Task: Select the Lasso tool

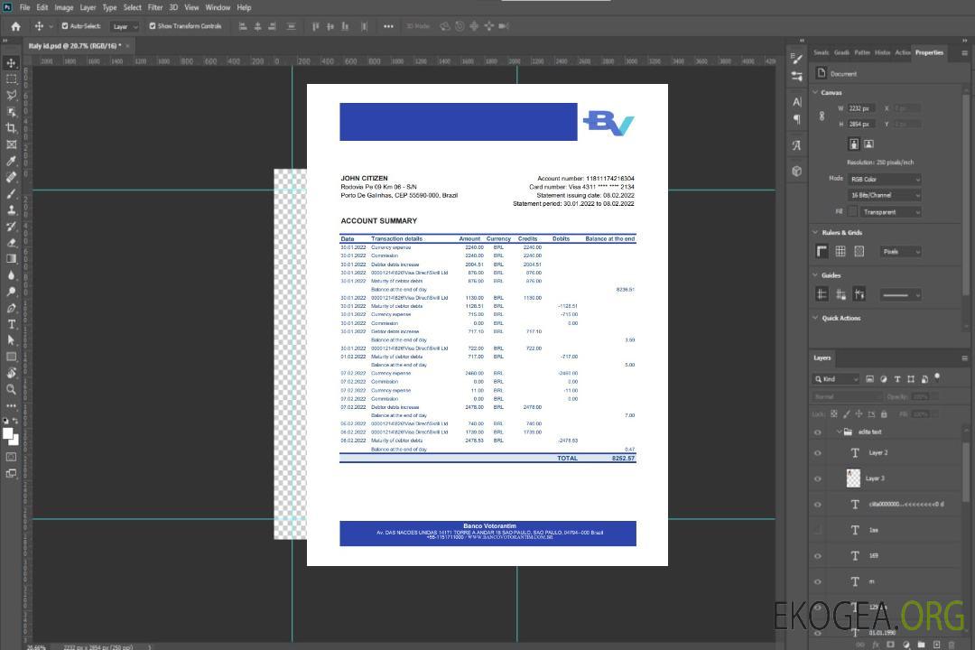Action: tap(11, 95)
